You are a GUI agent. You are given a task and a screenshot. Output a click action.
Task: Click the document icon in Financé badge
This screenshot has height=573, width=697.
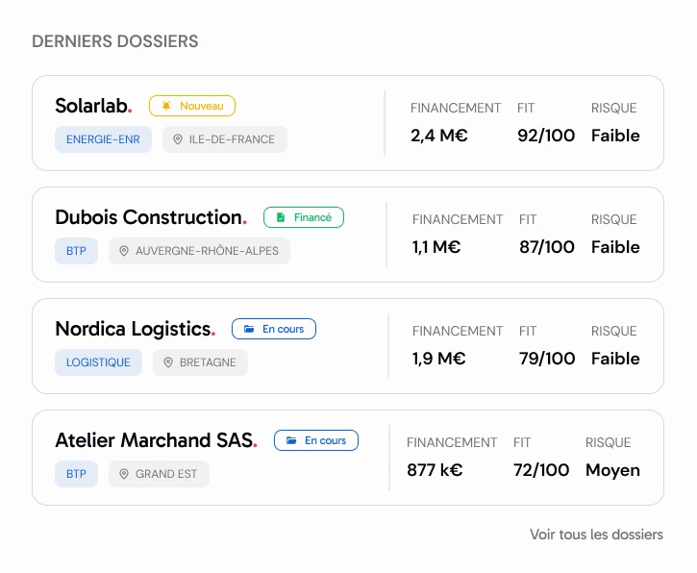[281, 217]
